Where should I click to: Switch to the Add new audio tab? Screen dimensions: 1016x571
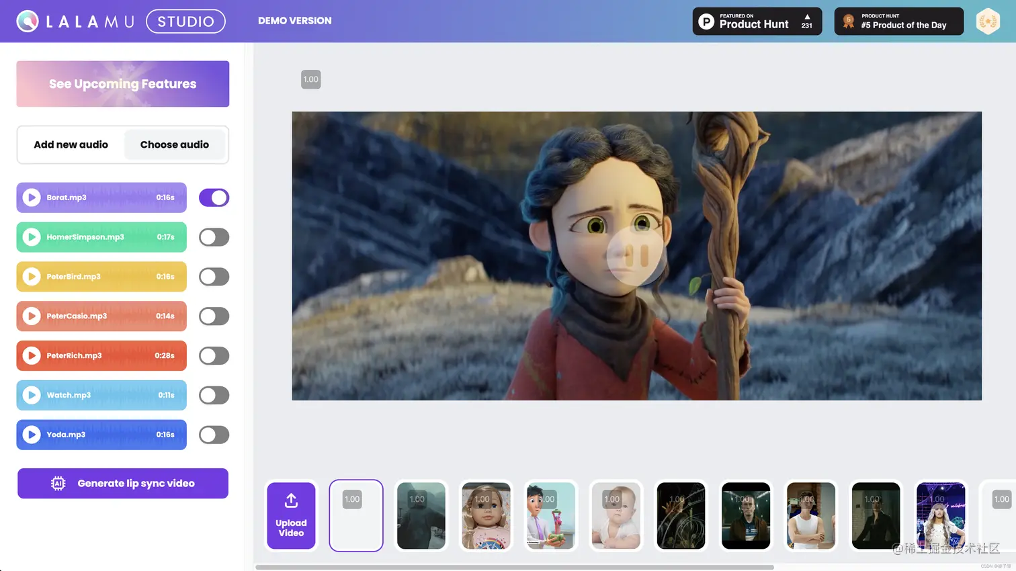[71, 144]
